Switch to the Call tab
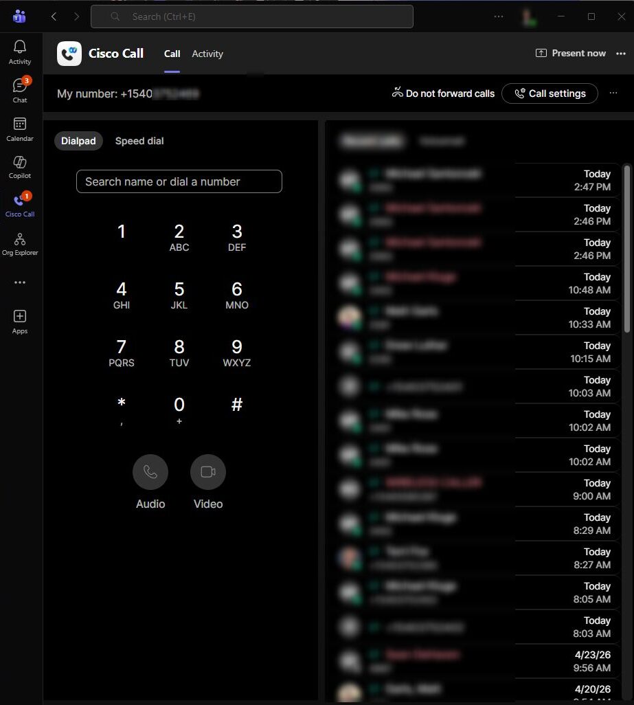Image resolution: width=634 pixels, height=705 pixels. (172, 54)
